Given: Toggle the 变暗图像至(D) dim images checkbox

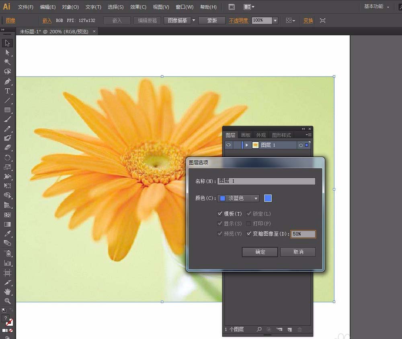Looking at the screenshot, I should pos(248,233).
